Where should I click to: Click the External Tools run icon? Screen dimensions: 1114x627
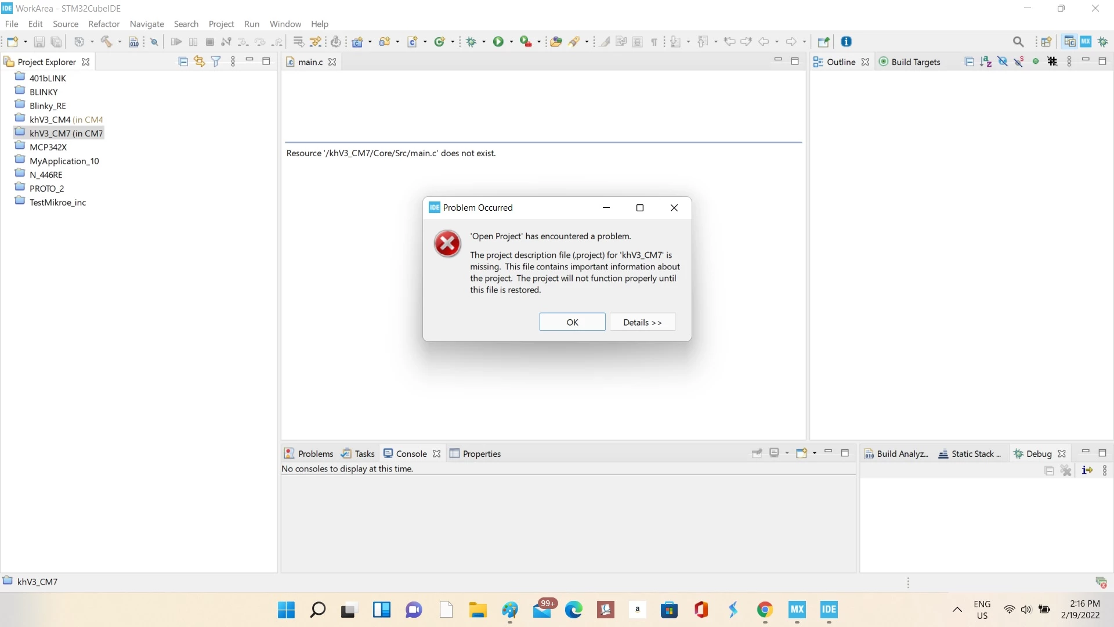[x=526, y=42]
